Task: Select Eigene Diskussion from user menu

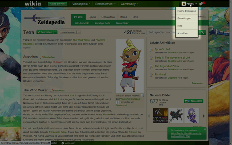Action: coord(187,11)
